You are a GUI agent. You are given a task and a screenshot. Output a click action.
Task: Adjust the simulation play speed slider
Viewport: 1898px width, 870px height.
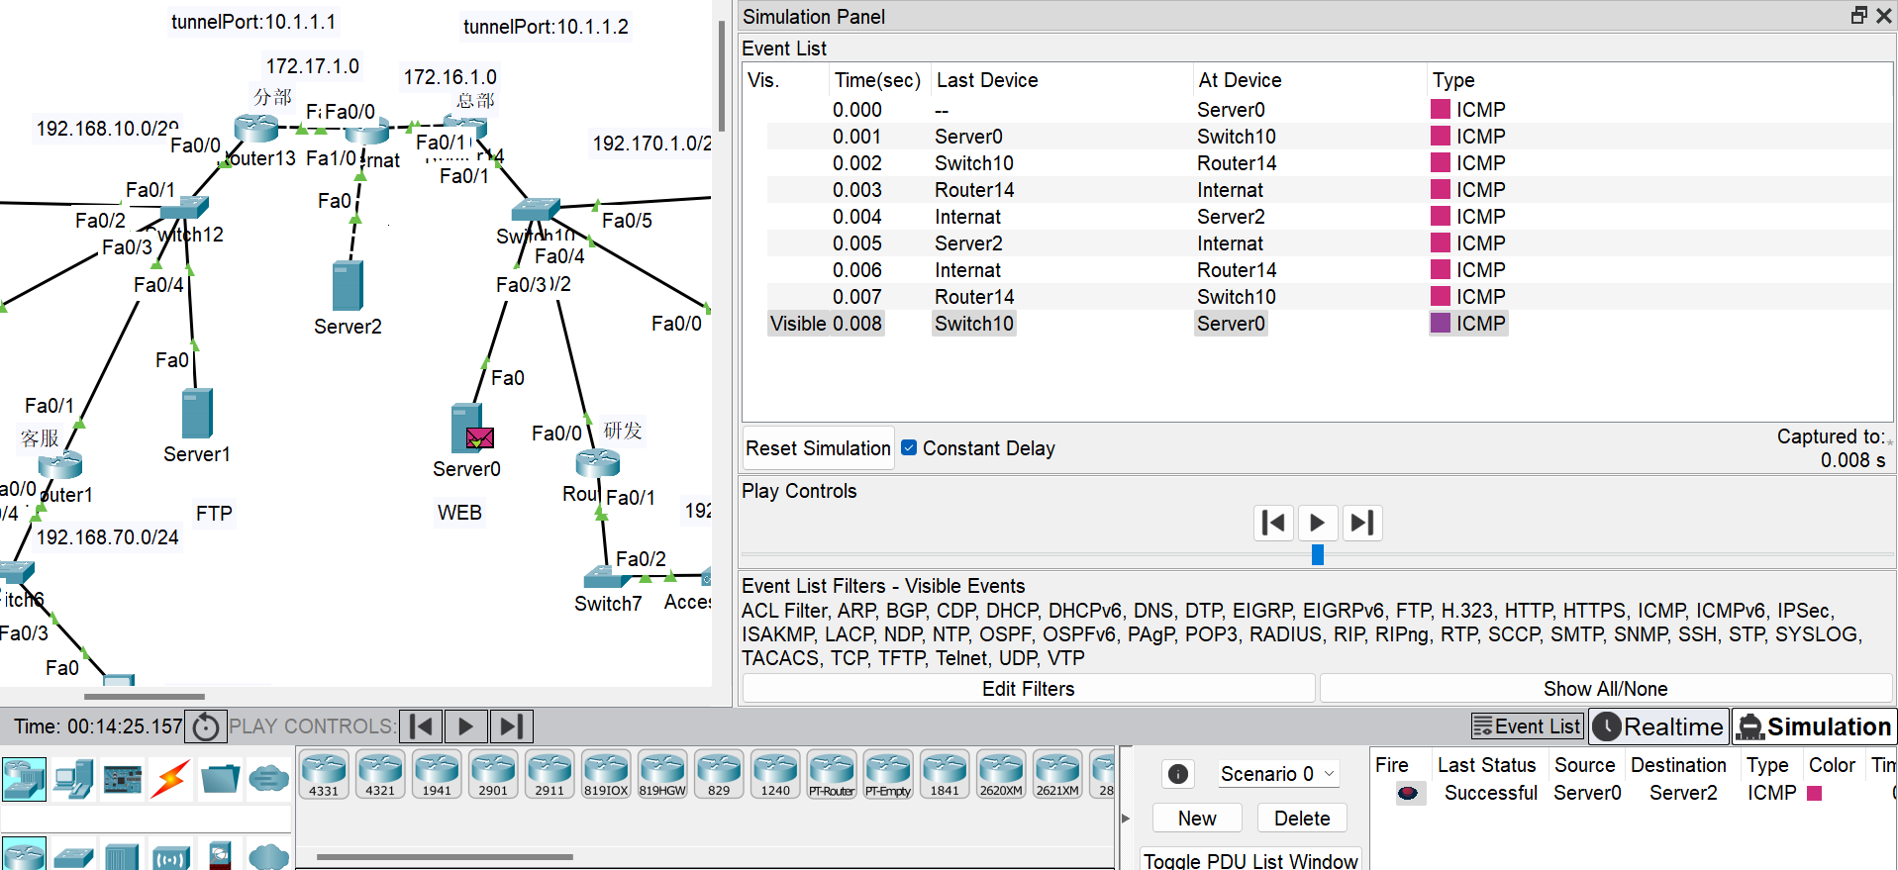click(1317, 555)
